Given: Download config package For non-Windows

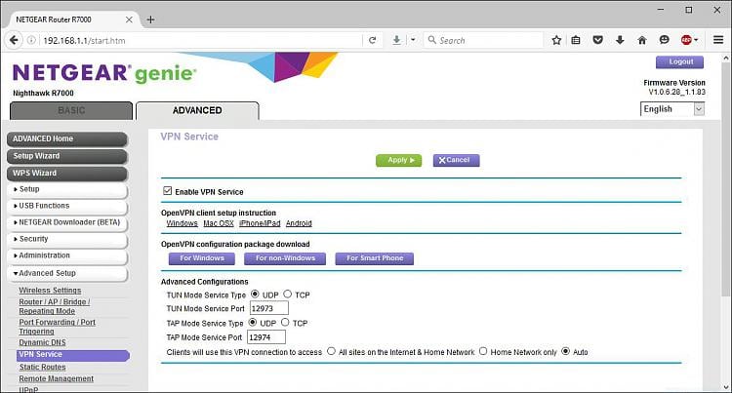Looking at the screenshot, I should pos(285,258).
